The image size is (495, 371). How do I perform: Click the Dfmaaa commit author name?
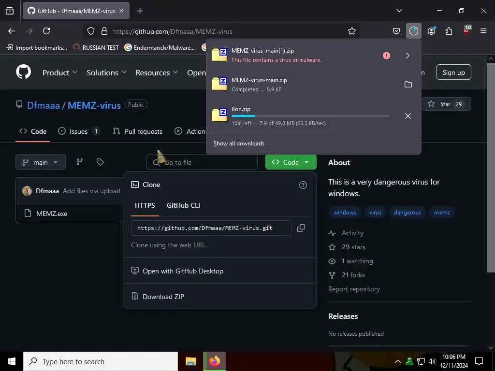47,191
